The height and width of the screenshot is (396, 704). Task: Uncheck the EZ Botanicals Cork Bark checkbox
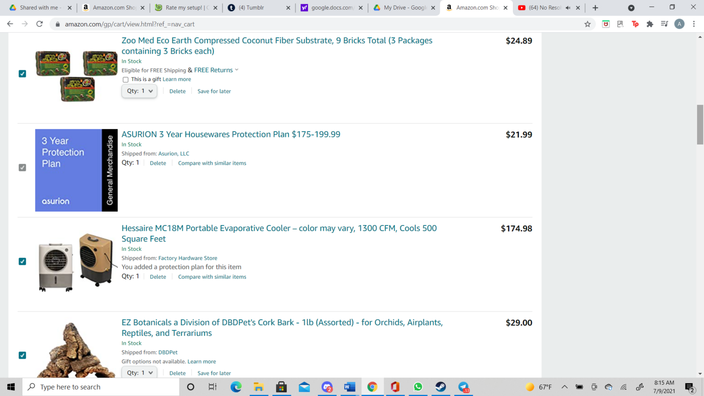(22, 355)
